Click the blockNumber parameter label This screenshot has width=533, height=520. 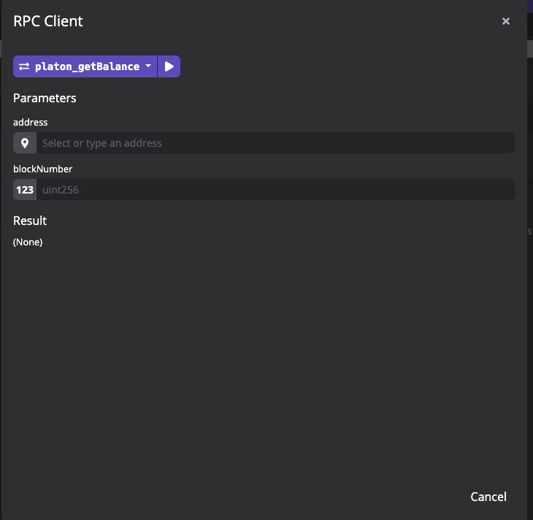tap(42, 169)
